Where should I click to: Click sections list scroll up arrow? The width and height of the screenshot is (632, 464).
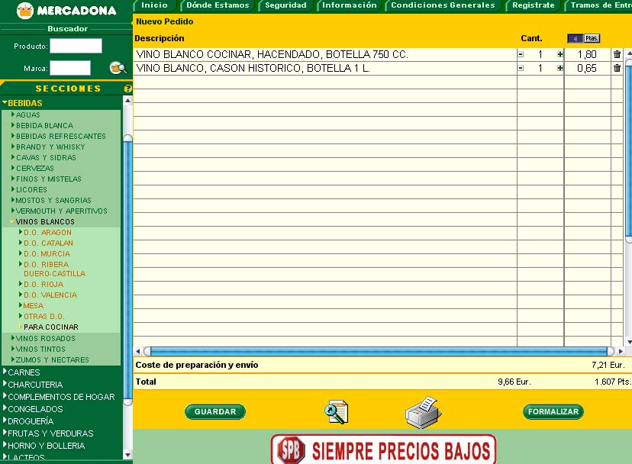coord(127,100)
